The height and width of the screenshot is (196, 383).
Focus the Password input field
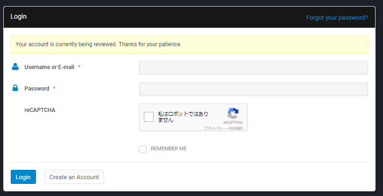pyautogui.click(x=253, y=89)
